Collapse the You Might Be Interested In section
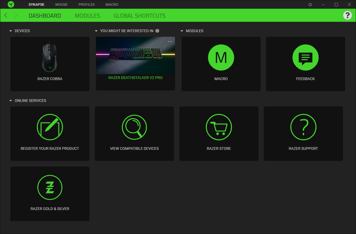The width and height of the screenshot is (356, 234). [96, 31]
